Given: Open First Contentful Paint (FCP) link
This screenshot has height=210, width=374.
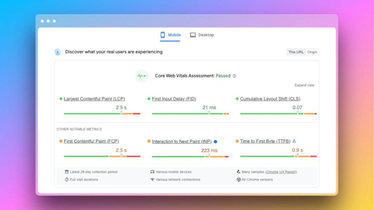Looking at the screenshot, I should (x=91, y=141).
